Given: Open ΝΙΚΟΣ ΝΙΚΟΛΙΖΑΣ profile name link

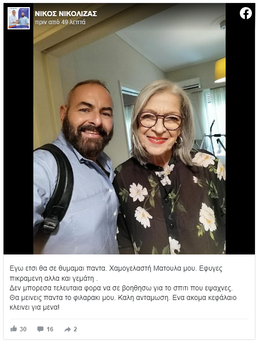Looking at the screenshot, I should tap(66, 14).
